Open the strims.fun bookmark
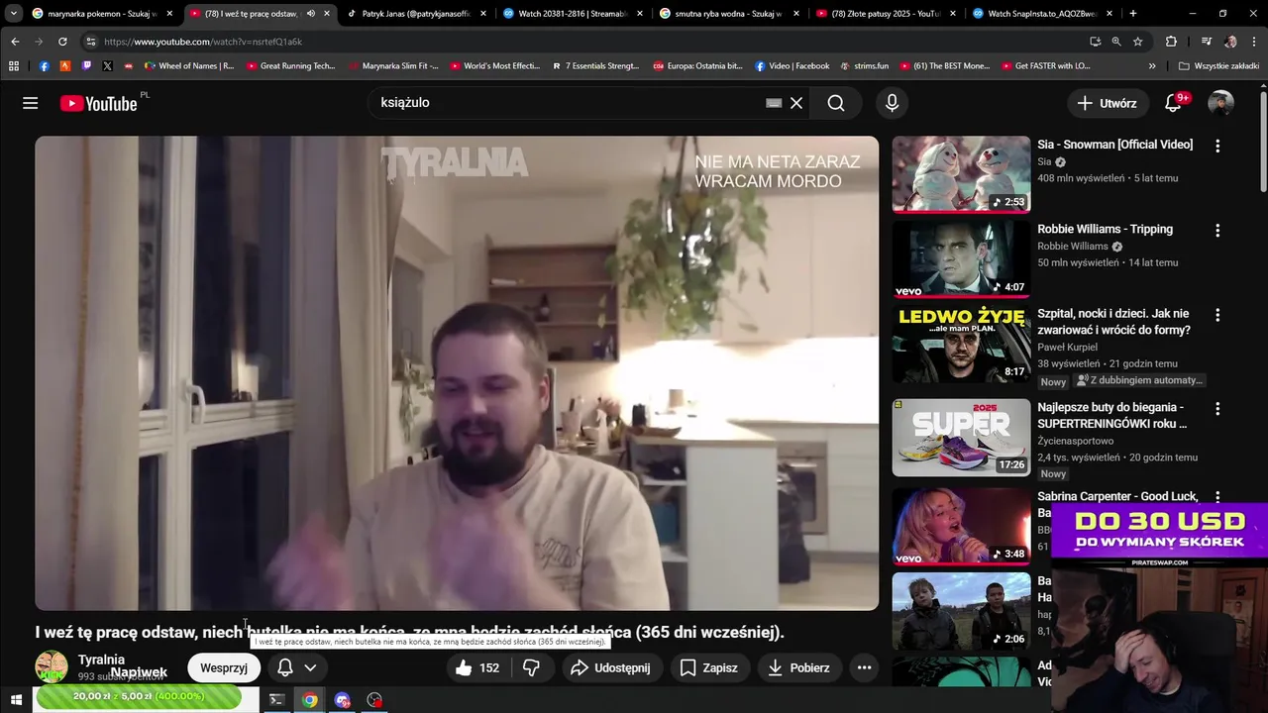The image size is (1268, 713). [x=864, y=66]
